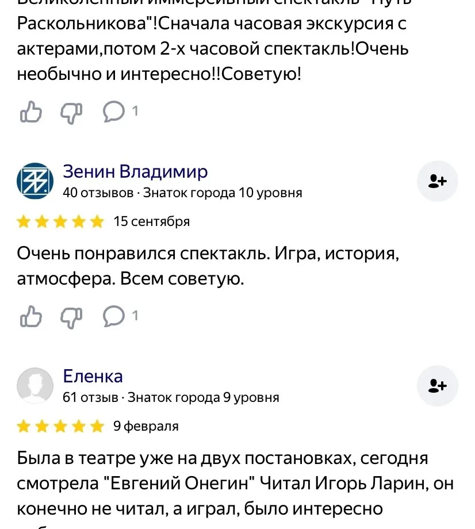The image size is (475, 529).
Task: Follow user Зенин Владимир
Action: click(x=437, y=181)
